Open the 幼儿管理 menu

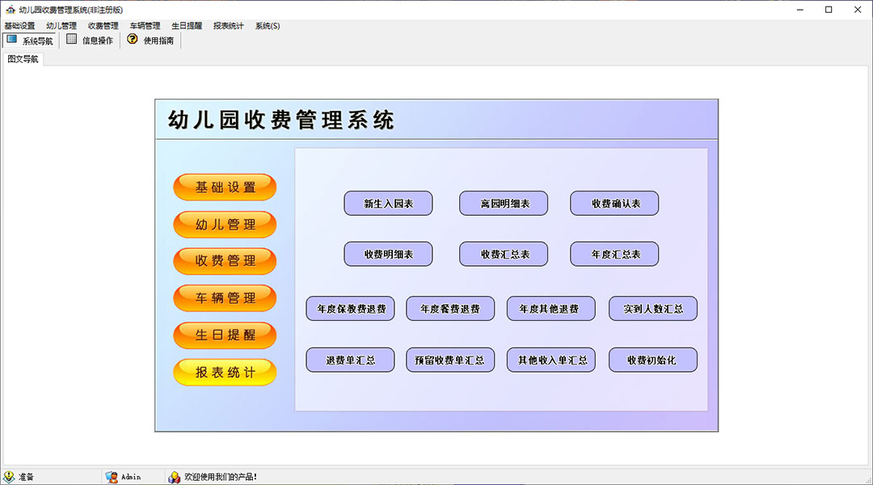(61, 26)
